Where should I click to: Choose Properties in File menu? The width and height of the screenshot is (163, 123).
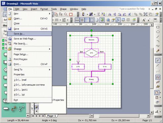coord(29,74)
